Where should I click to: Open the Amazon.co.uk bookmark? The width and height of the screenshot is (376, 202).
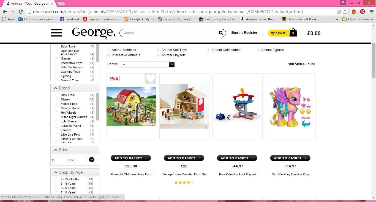click(259, 19)
